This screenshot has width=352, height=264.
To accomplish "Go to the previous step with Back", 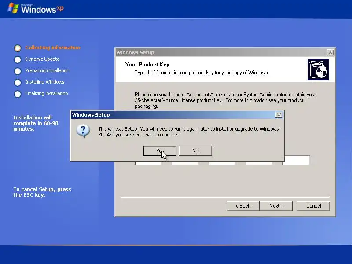I will (x=243, y=206).
